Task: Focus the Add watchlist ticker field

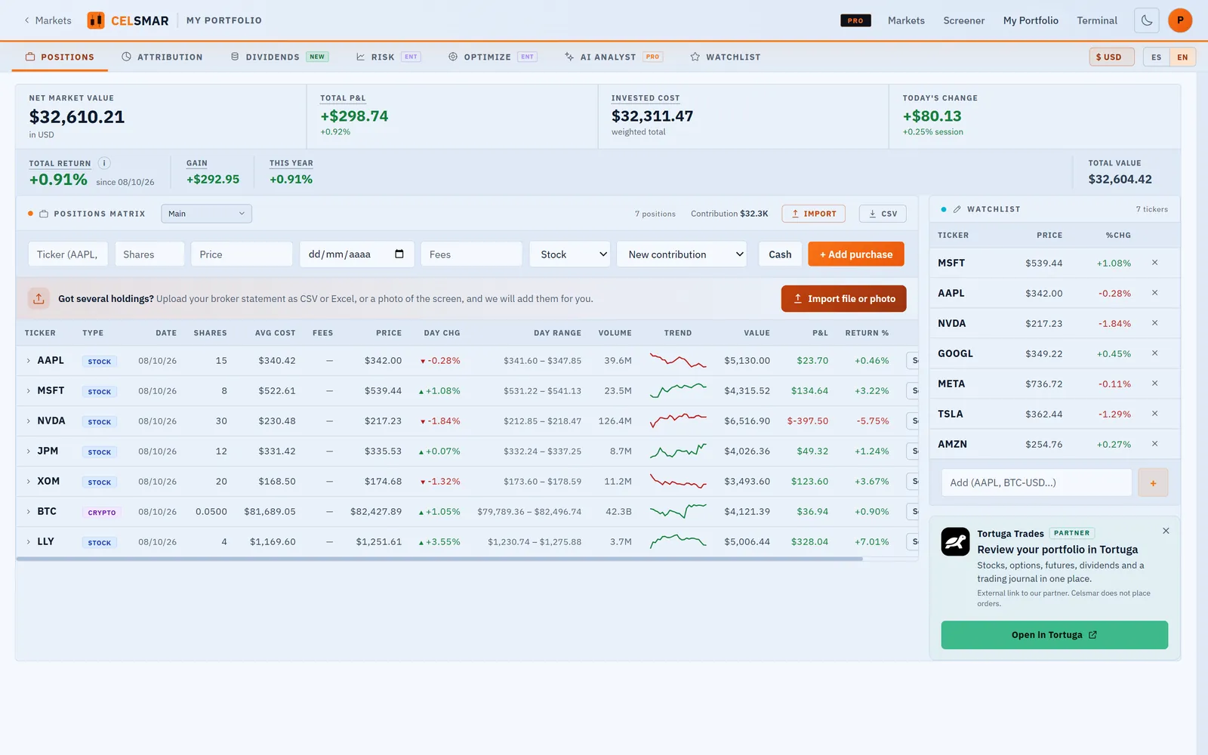Action: click(1037, 482)
